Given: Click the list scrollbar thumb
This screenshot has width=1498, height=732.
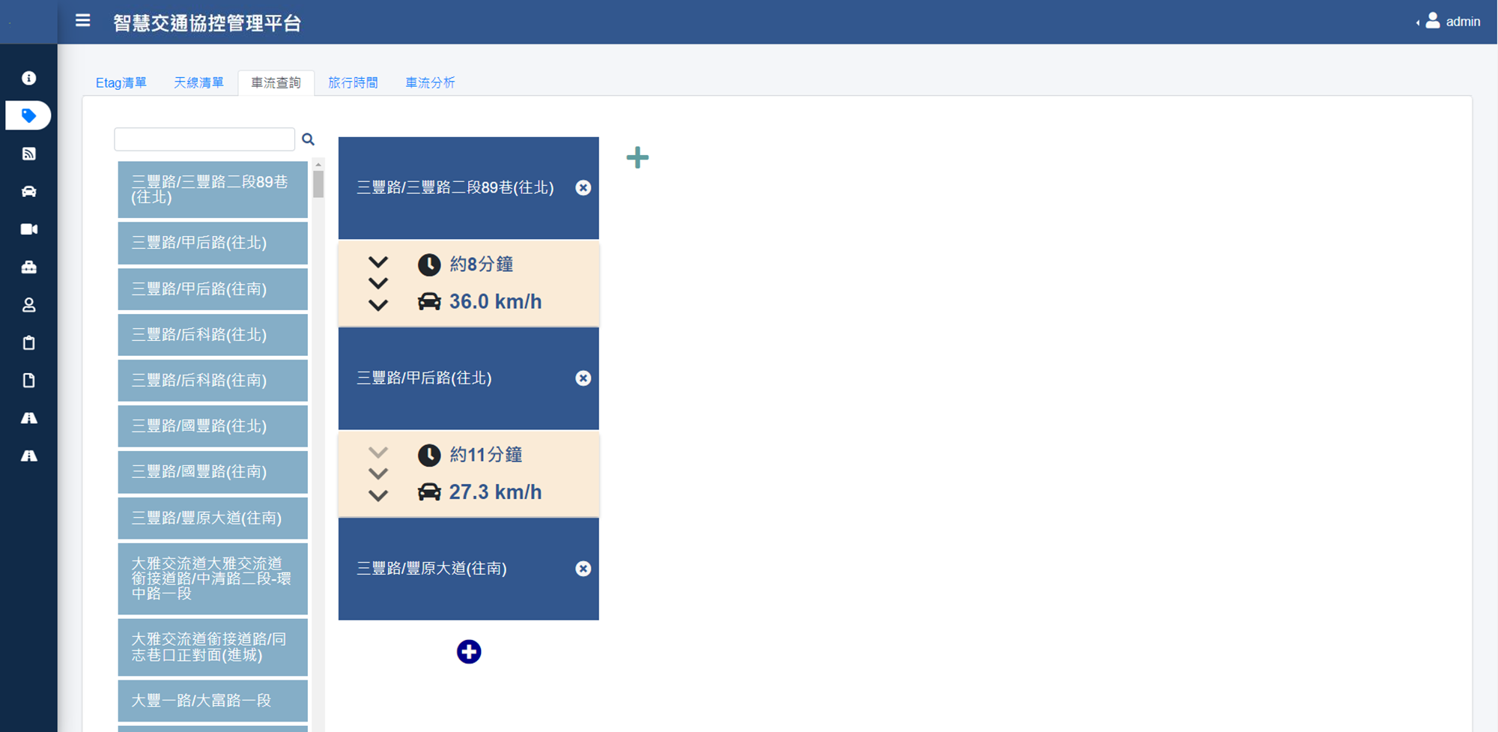Looking at the screenshot, I should pos(318,184).
